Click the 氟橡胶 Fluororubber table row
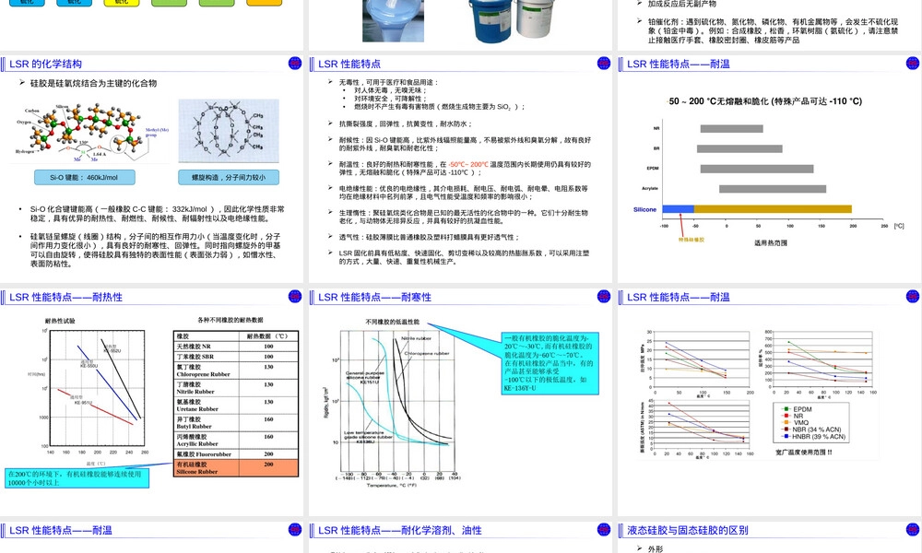The width and height of the screenshot is (922, 553). point(236,454)
